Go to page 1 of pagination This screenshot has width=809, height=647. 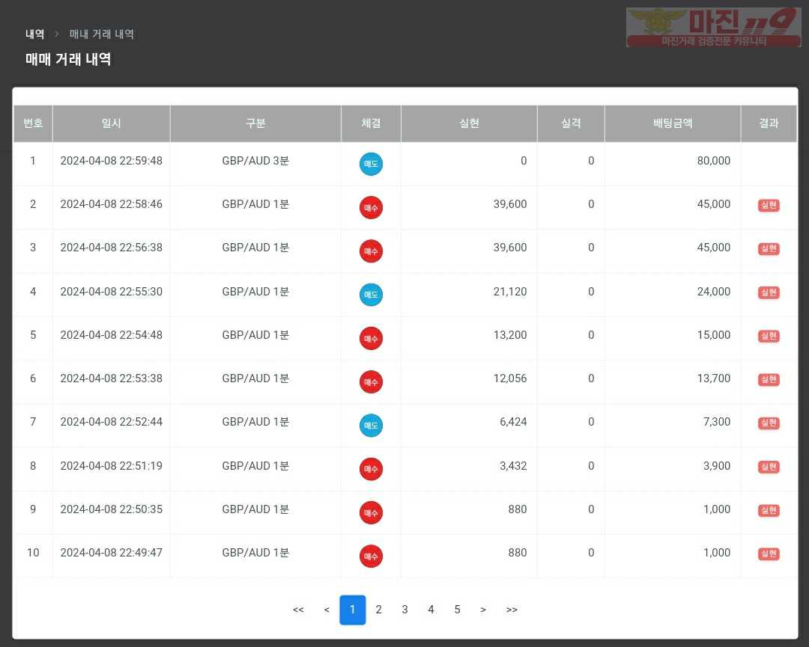coord(352,610)
